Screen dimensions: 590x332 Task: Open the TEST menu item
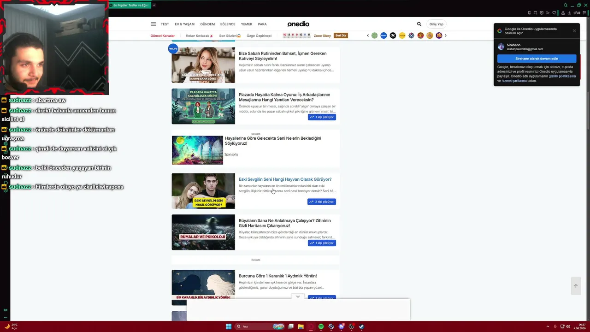[x=165, y=24]
